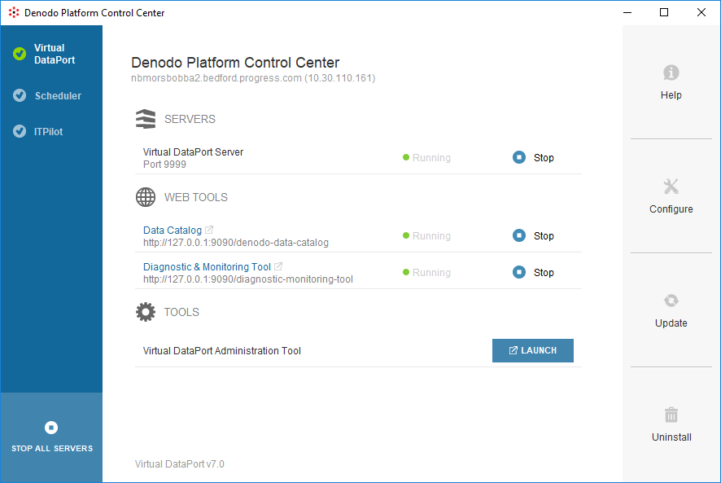Open Configure via the wrench icon
This screenshot has height=483, width=721.
(x=671, y=187)
